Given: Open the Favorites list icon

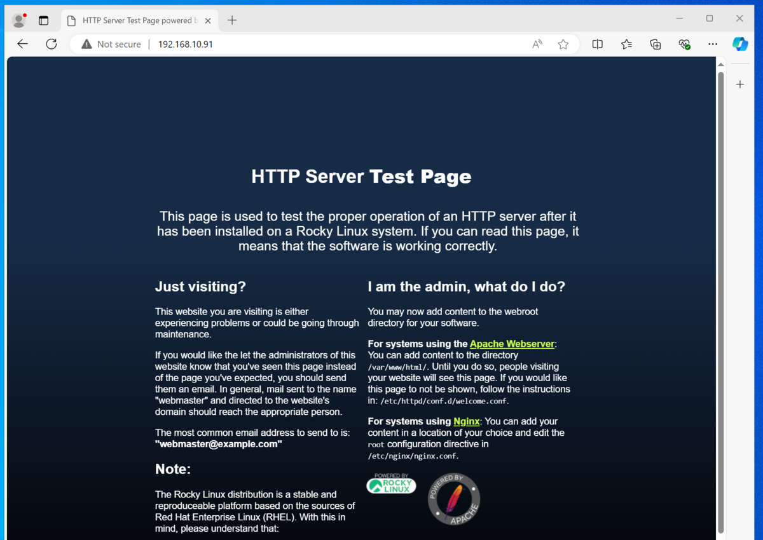Looking at the screenshot, I should [626, 44].
